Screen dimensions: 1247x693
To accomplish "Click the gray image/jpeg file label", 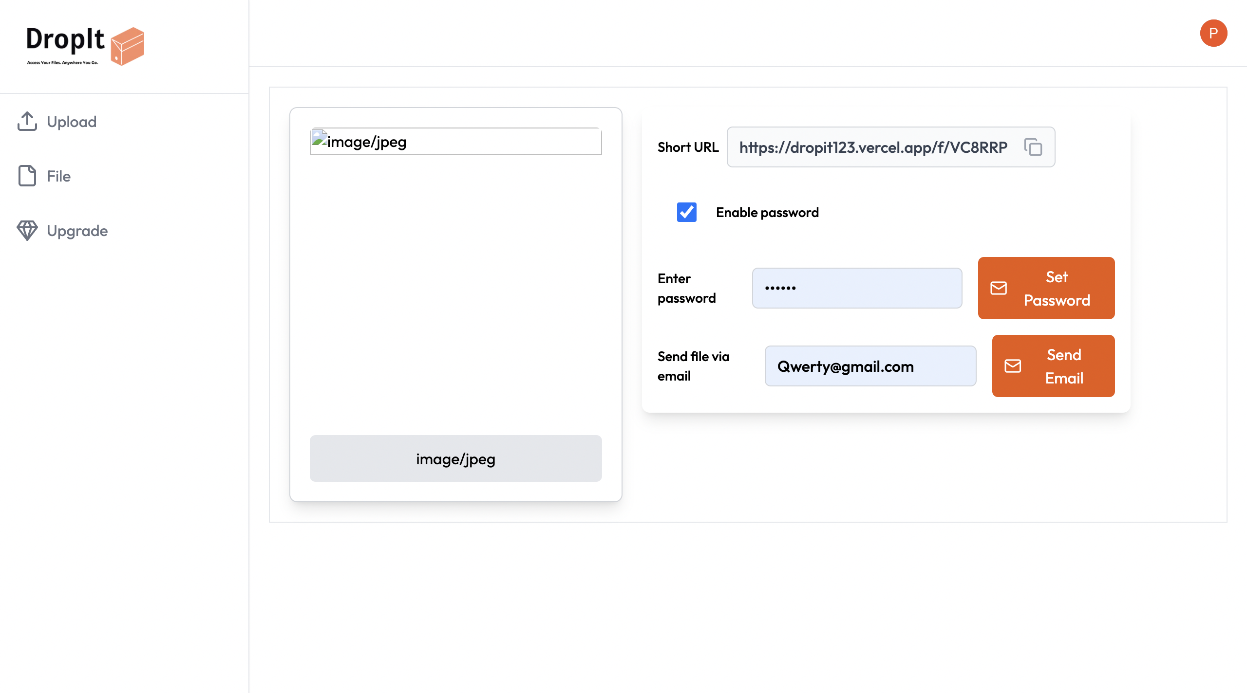I will pyautogui.click(x=455, y=458).
